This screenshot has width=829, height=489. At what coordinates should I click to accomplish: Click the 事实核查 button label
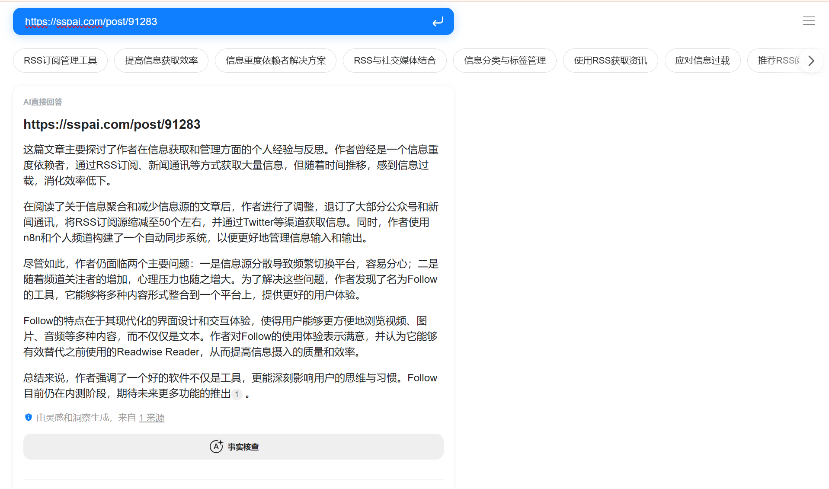(243, 447)
